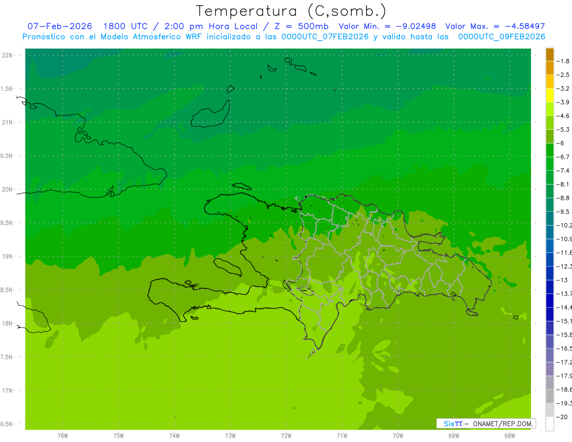Click the "68W" longitude label
This screenshot has height=442, width=572.
pyautogui.click(x=510, y=435)
